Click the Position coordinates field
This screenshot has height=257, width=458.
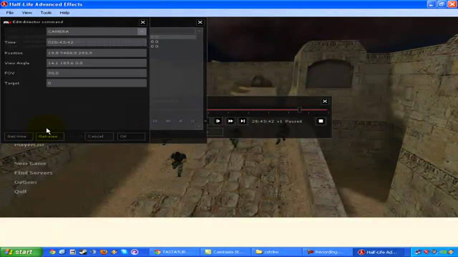click(x=97, y=53)
